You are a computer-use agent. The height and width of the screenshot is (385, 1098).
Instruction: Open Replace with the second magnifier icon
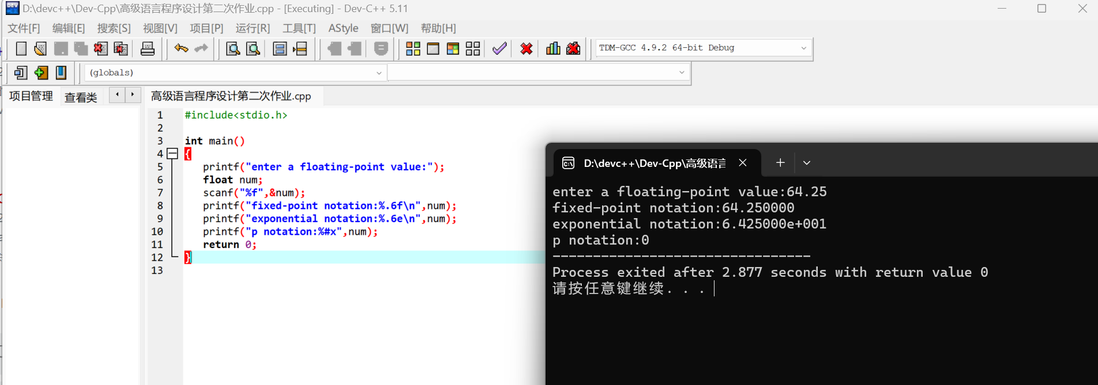(253, 49)
